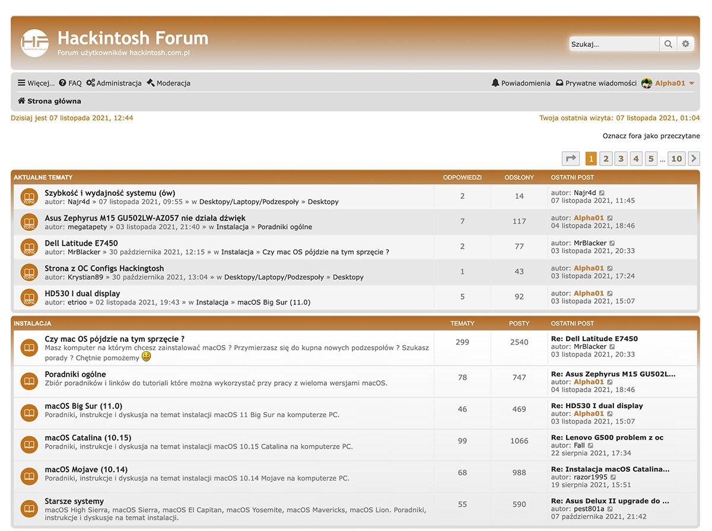Open Czy mac OS pójdzie na tym sprzęcie forum
This screenshot has width=712, height=531.
pos(115,339)
